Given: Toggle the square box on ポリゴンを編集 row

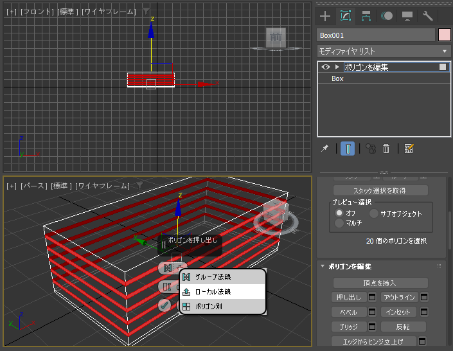Looking at the screenshot, I should [443, 67].
